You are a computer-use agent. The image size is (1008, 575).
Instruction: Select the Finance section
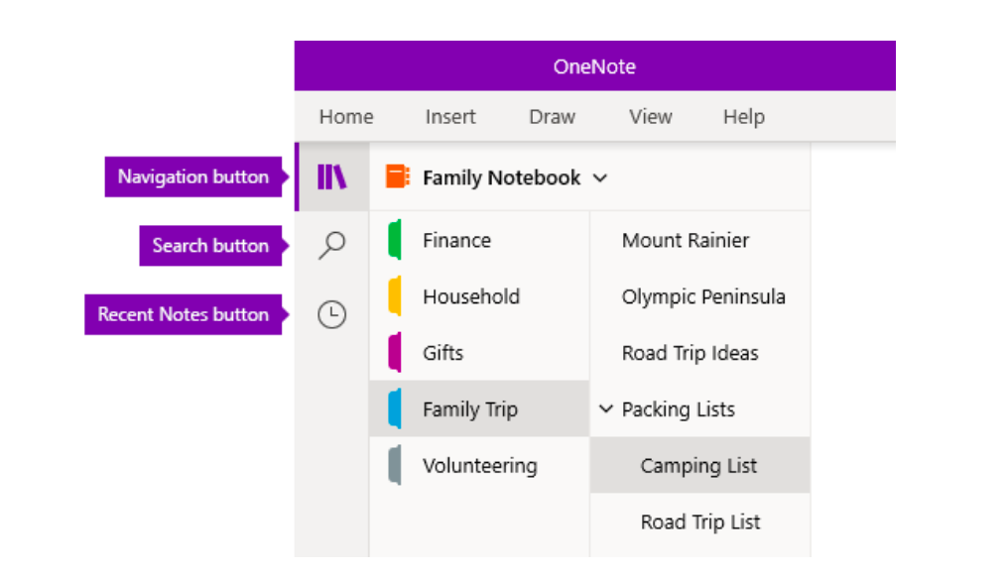pos(479,240)
